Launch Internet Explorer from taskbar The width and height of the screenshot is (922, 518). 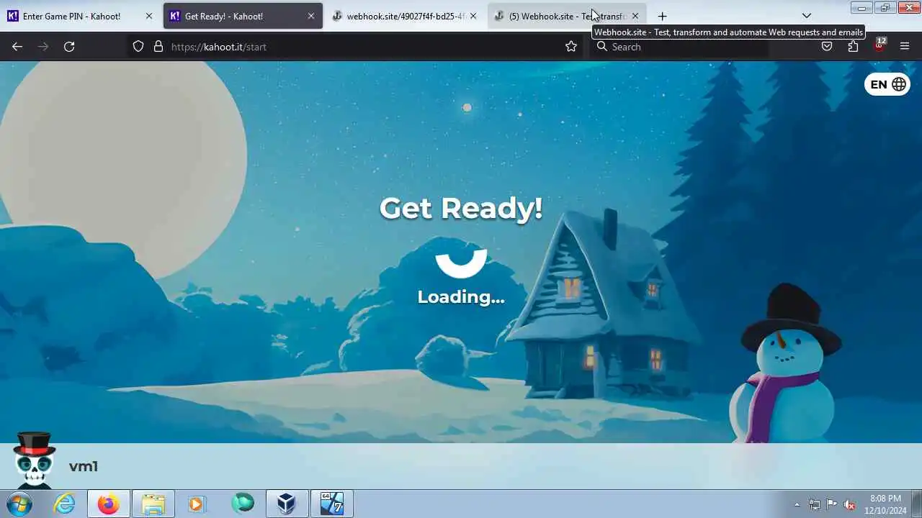pyautogui.click(x=65, y=504)
